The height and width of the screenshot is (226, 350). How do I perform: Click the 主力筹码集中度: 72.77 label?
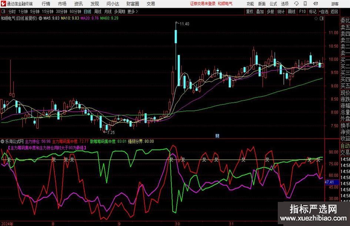pyautogui.click(x=70, y=141)
